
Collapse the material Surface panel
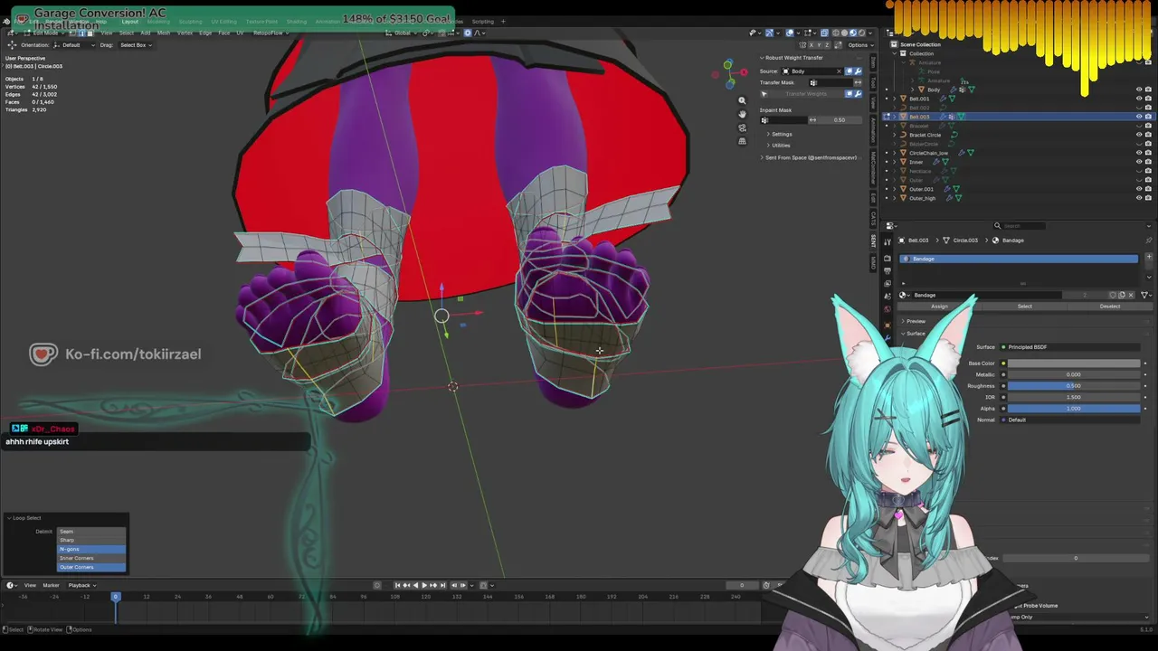[x=914, y=334]
